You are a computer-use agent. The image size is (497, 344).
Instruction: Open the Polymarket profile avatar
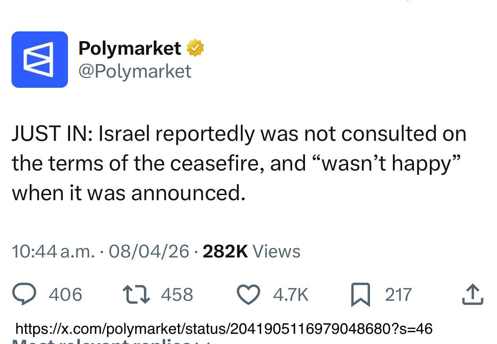click(x=40, y=59)
